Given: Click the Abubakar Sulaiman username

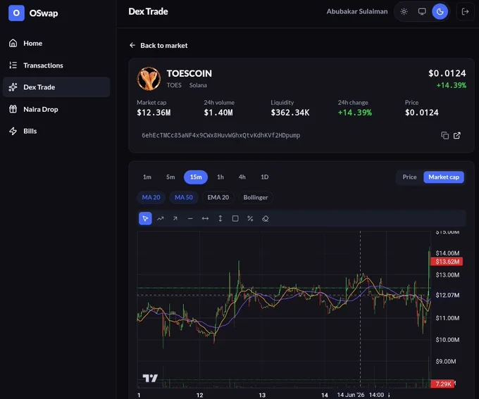Looking at the screenshot, I should [x=357, y=11].
